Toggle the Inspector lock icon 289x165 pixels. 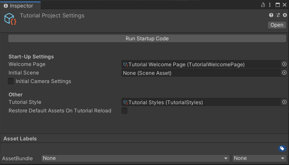coord(263,5)
